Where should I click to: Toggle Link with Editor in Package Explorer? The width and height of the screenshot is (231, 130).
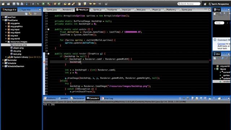coord(30,14)
